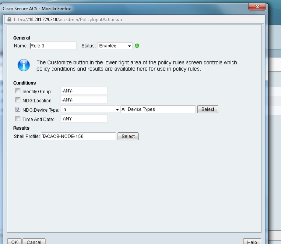This screenshot has width=281, height=244.
Task: Open the Status dropdown showing Enabled
Action: pyautogui.click(x=115, y=46)
